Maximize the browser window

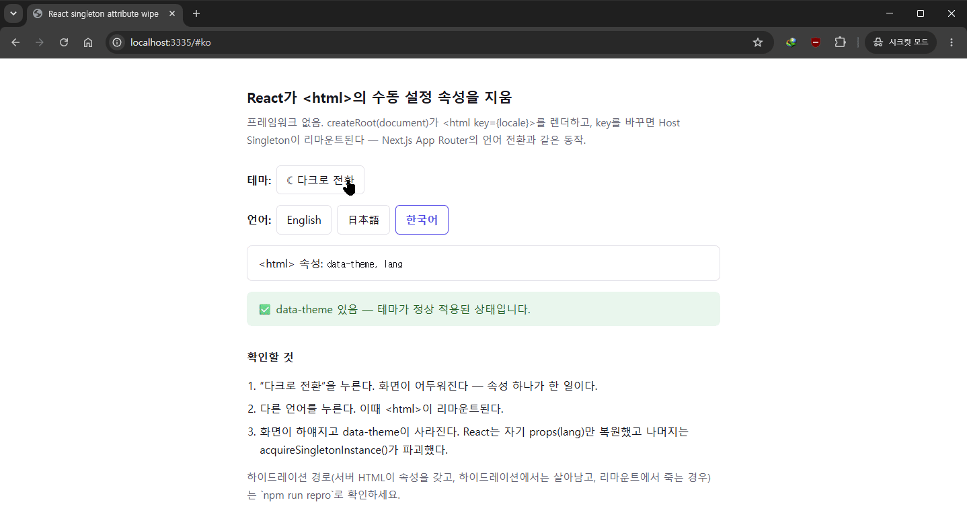(x=921, y=13)
